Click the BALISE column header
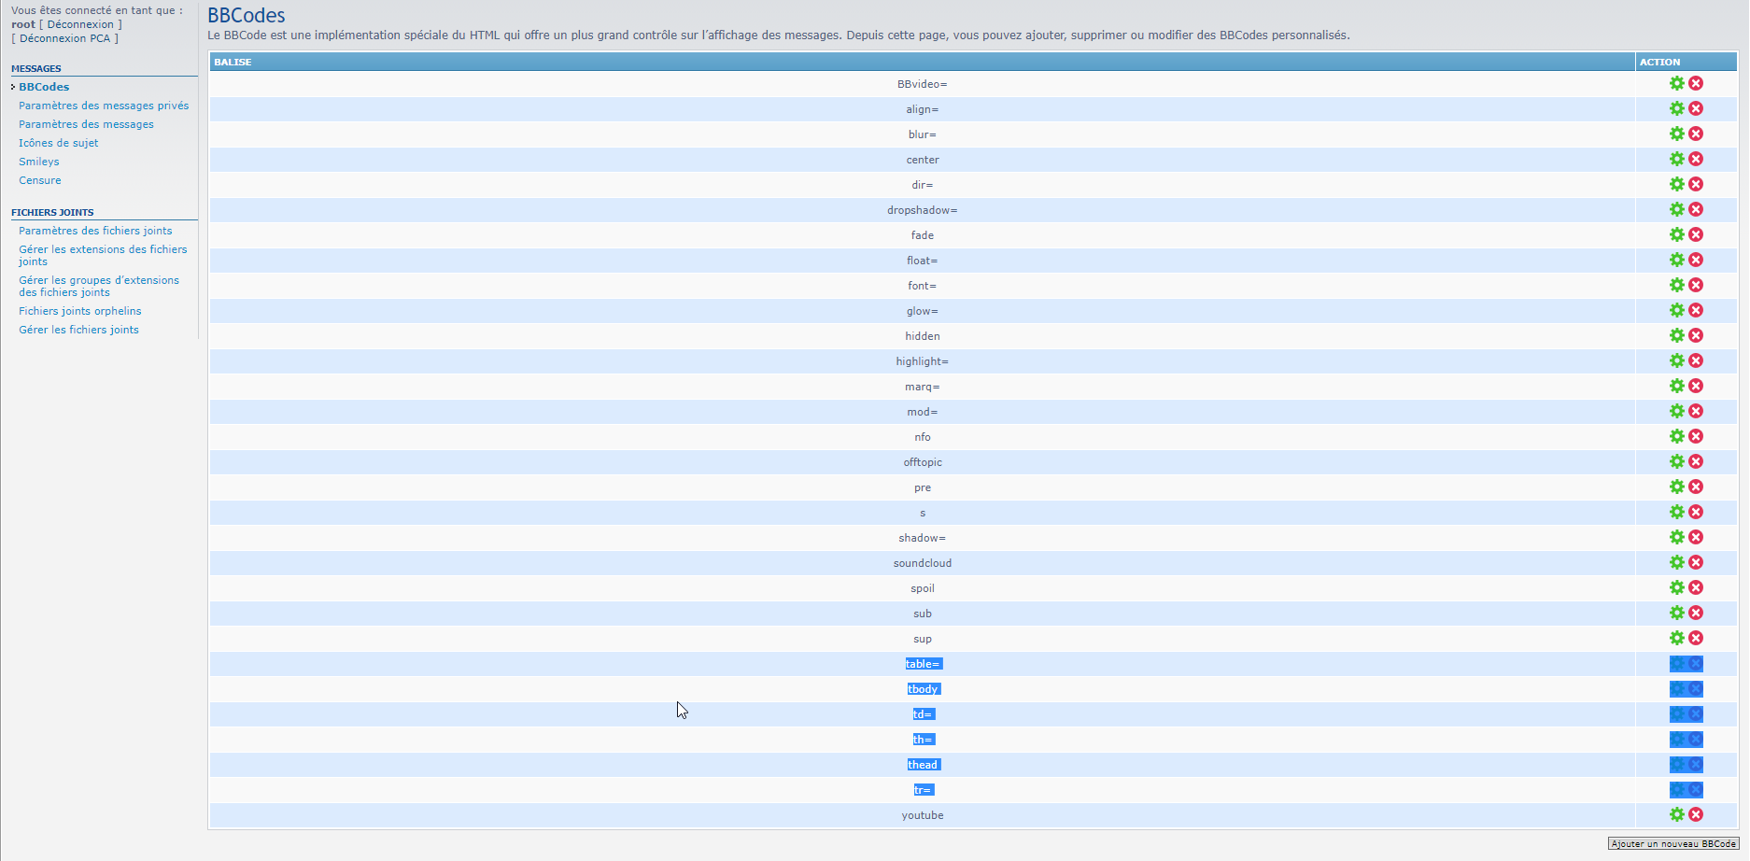Image resolution: width=1750 pixels, height=861 pixels. point(233,62)
